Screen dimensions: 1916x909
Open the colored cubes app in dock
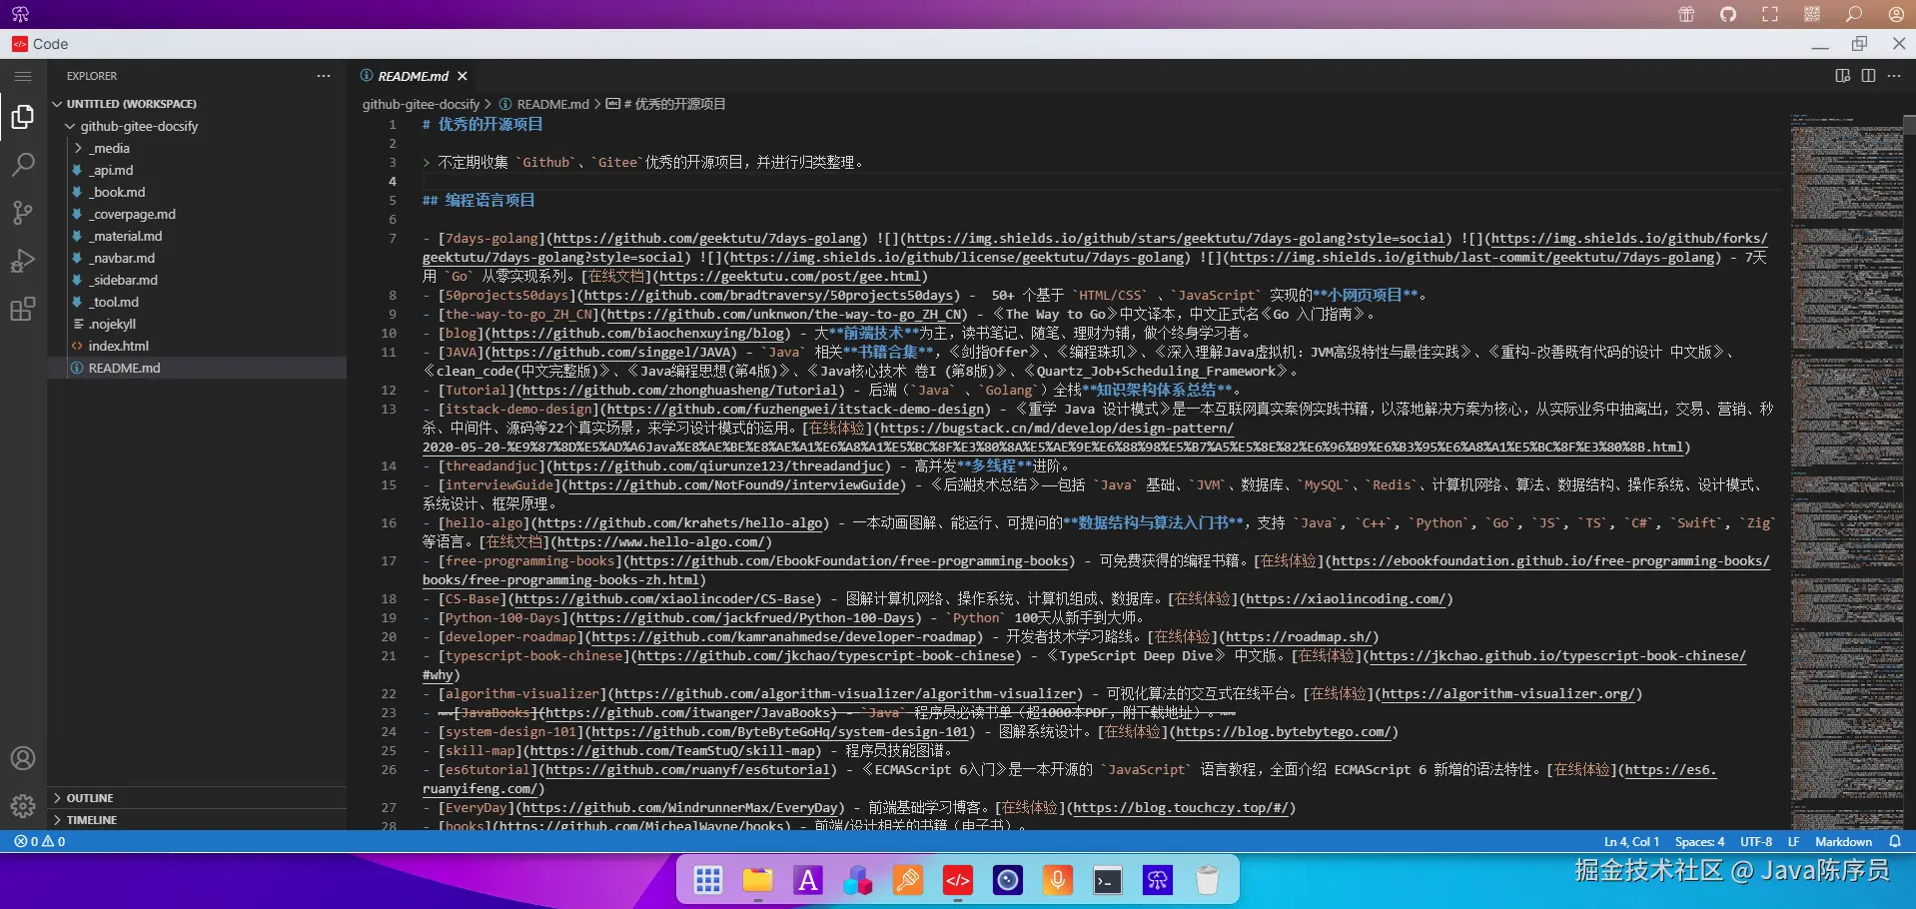click(858, 880)
